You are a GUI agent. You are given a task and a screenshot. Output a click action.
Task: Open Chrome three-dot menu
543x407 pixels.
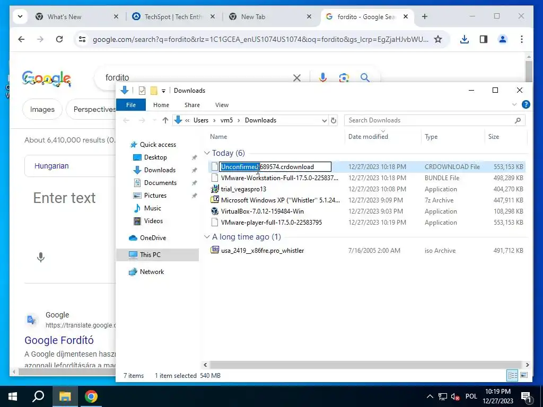coord(522,39)
